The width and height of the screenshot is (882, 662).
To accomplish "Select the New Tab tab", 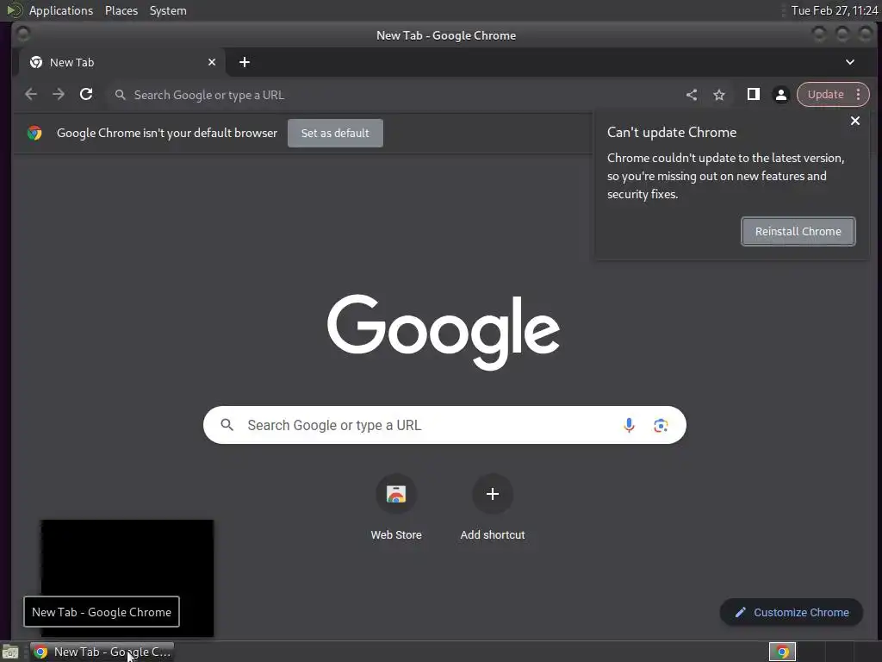I will click(x=122, y=62).
